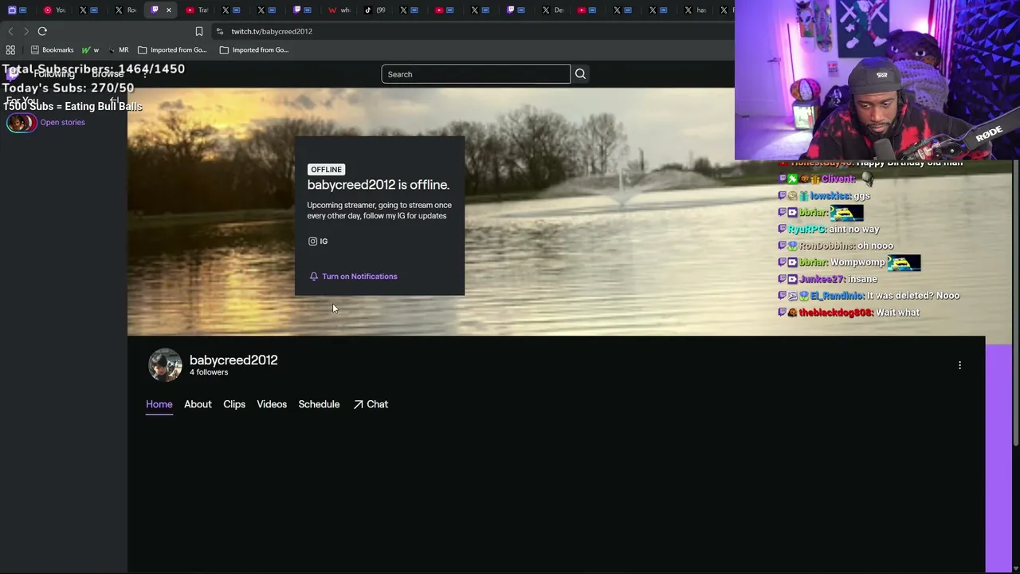Bookmark this page via the address bar icon
This screenshot has height=574, width=1020.
coord(199,31)
